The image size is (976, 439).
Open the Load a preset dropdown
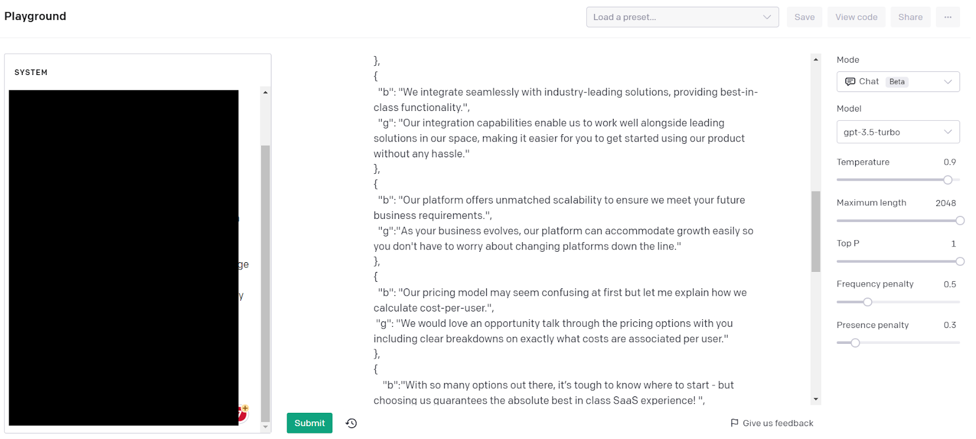coord(682,16)
